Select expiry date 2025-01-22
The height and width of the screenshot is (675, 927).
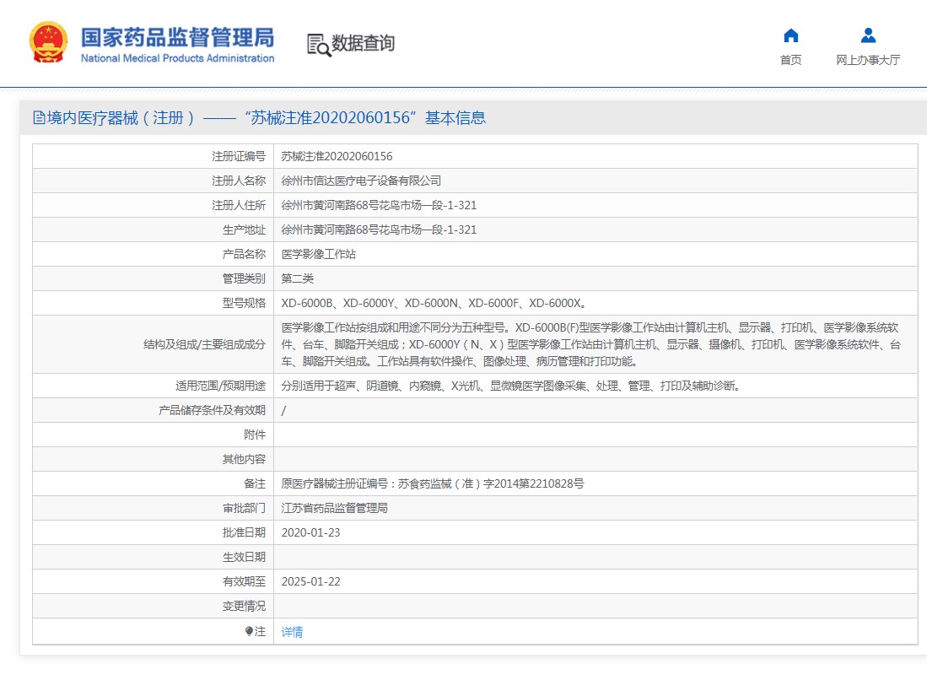[311, 581]
